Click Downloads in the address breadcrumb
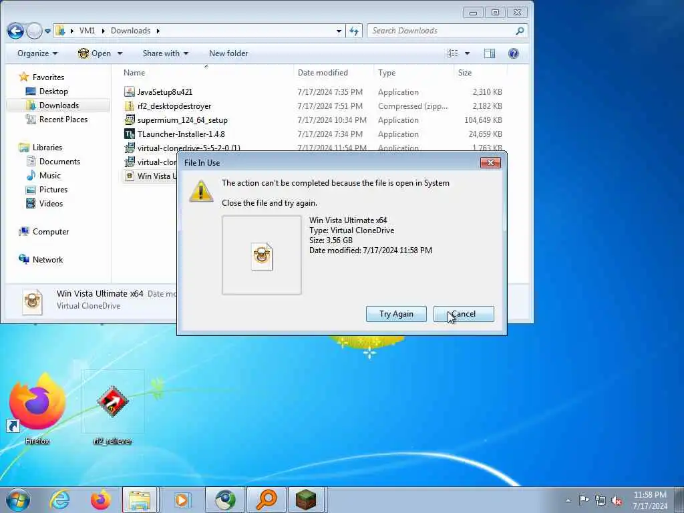Image resolution: width=684 pixels, height=513 pixels. point(130,31)
